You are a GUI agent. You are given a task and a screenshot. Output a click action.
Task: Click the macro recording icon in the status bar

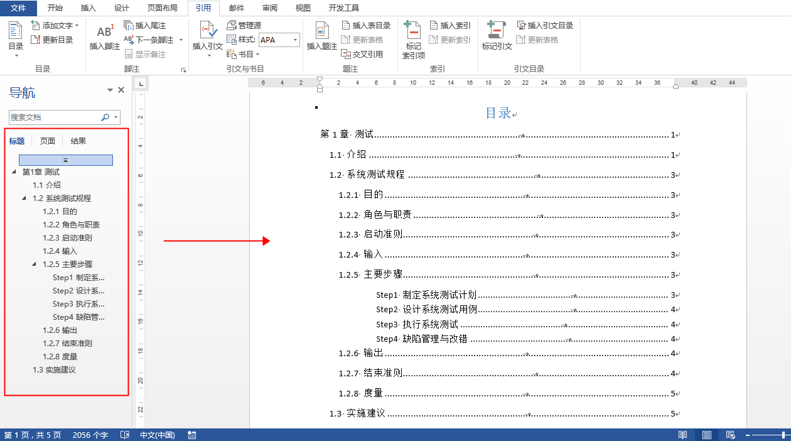click(x=191, y=435)
